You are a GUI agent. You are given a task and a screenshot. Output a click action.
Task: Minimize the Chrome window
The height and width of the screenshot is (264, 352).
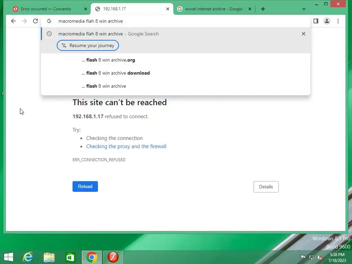317,4
